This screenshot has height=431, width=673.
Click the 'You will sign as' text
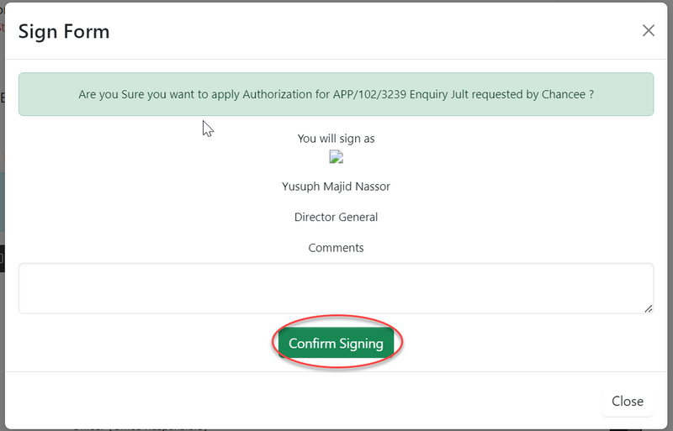(x=336, y=138)
